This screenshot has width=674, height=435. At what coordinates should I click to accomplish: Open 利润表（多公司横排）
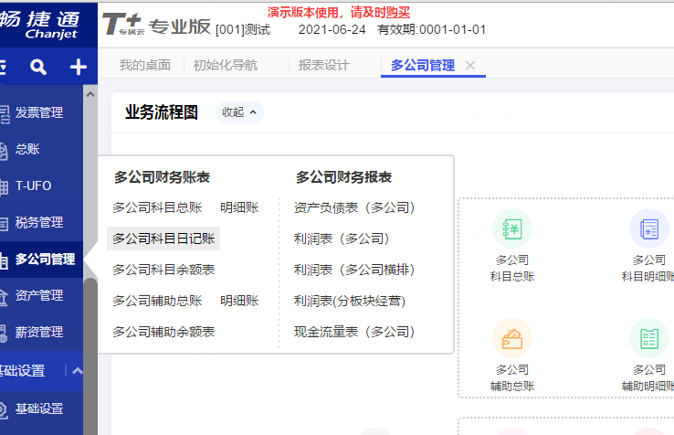click(x=354, y=270)
